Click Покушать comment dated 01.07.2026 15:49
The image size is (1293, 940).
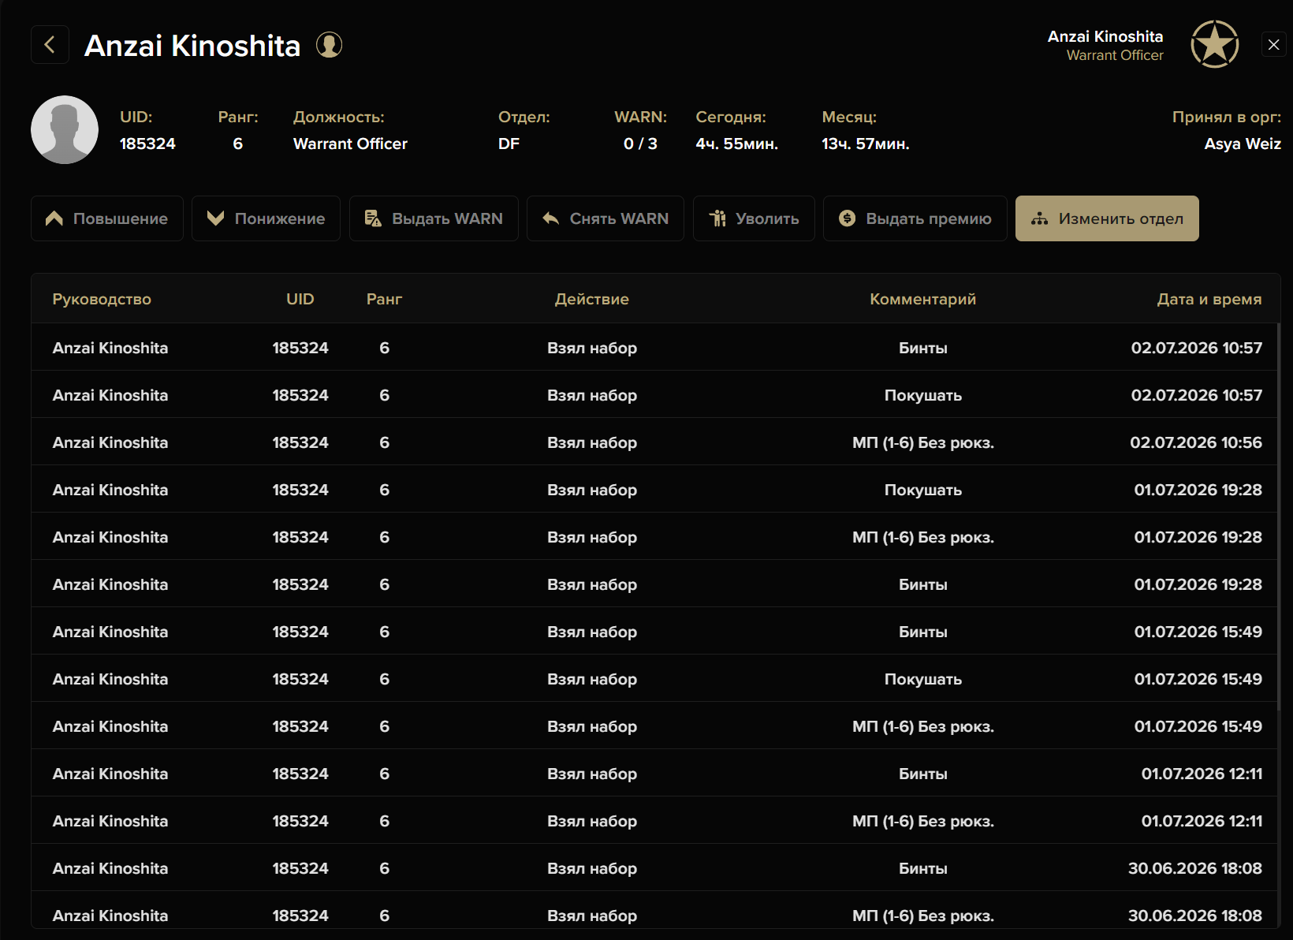pos(923,679)
